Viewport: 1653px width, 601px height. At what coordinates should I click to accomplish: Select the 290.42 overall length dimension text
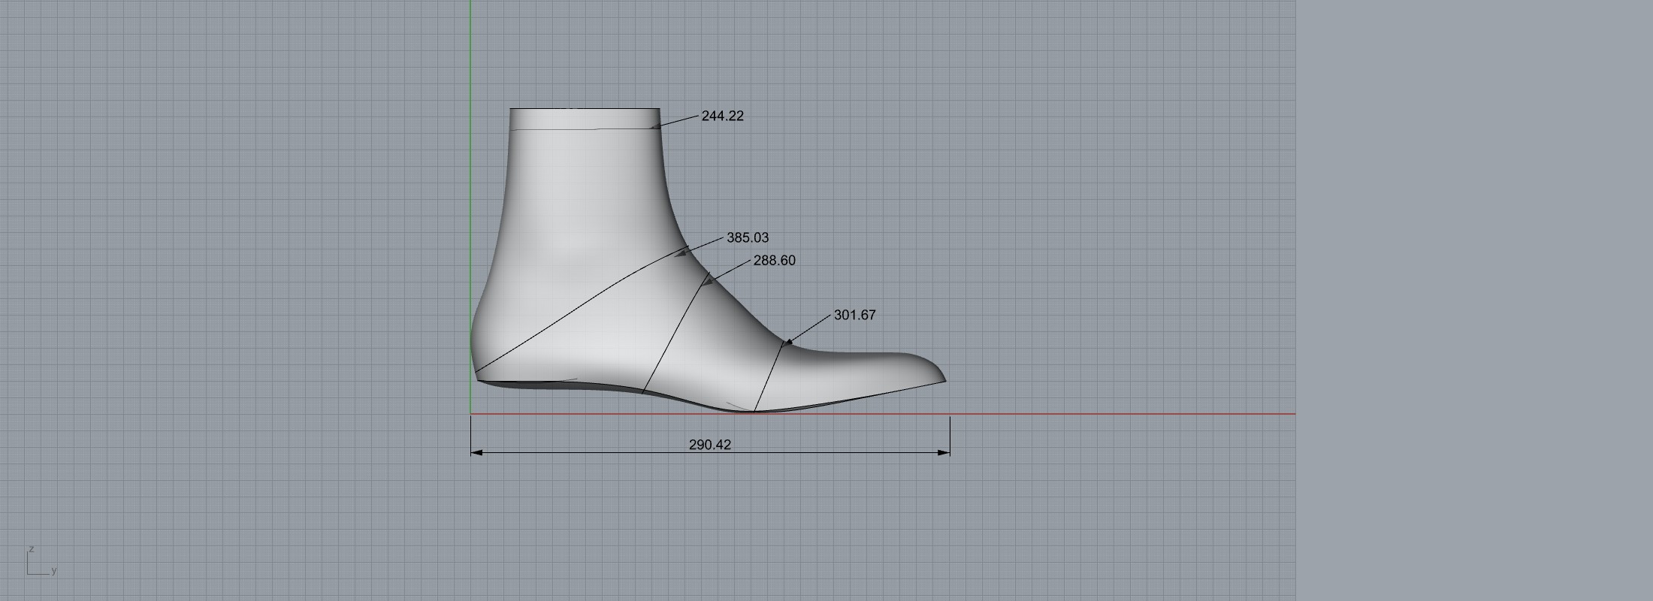[x=709, y=445]
